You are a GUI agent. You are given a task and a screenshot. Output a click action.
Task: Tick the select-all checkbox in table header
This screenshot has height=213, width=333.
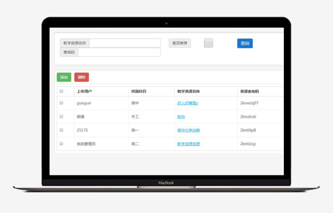[x=62, y=91]
